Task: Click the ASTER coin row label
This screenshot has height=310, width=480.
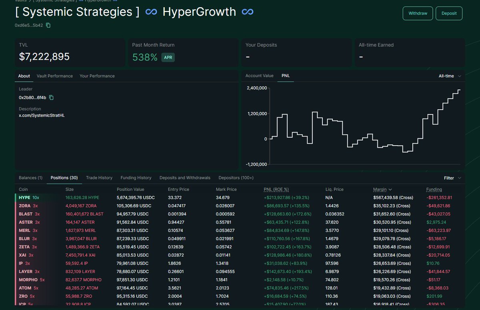Action: pos(26,222)
